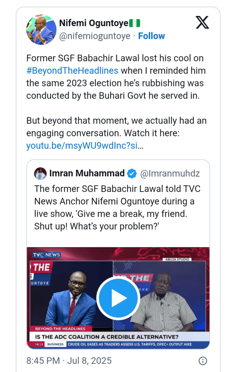
Task: Click the Follow link
Action: [151, 36]
